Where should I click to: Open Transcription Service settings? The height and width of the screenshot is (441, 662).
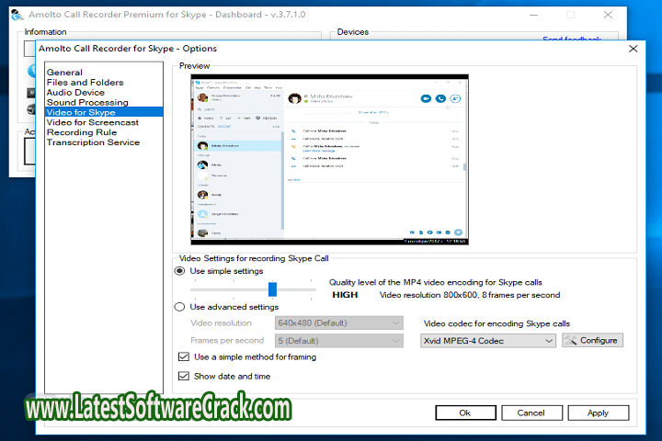point(93,142)
